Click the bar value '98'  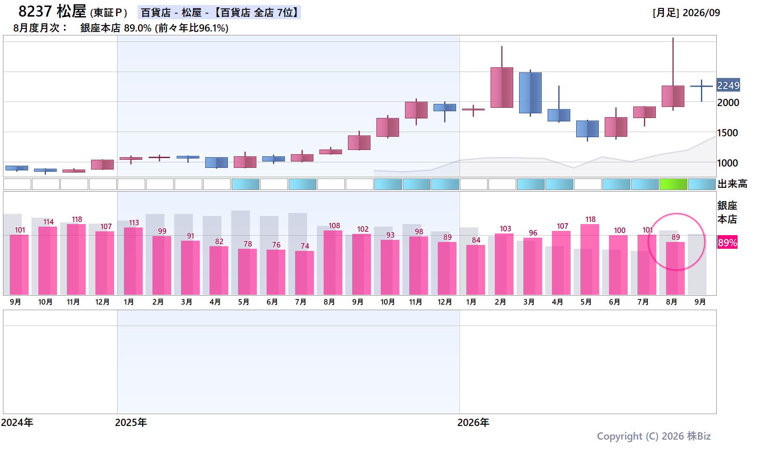click(419, 232)
